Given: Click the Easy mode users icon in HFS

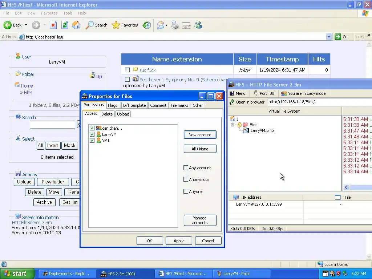Looking at the screenshot, I should pos(284,93).
